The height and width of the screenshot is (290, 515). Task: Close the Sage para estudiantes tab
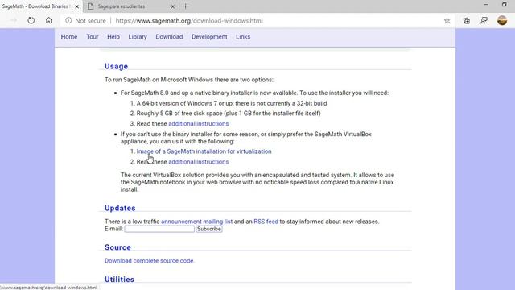click(173, 6)
